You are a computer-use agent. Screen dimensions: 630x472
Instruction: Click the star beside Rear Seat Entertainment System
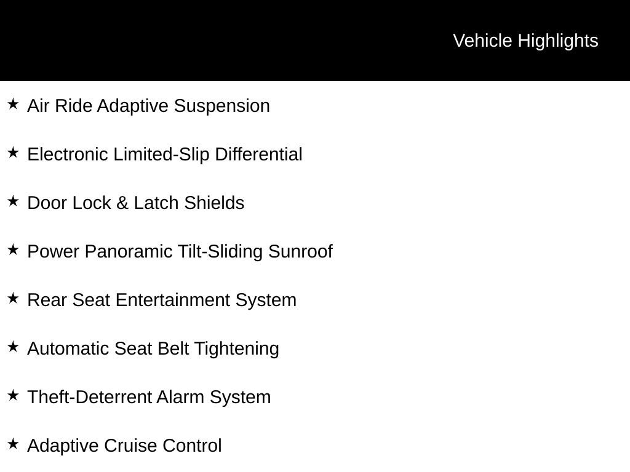tap(14, 299)
